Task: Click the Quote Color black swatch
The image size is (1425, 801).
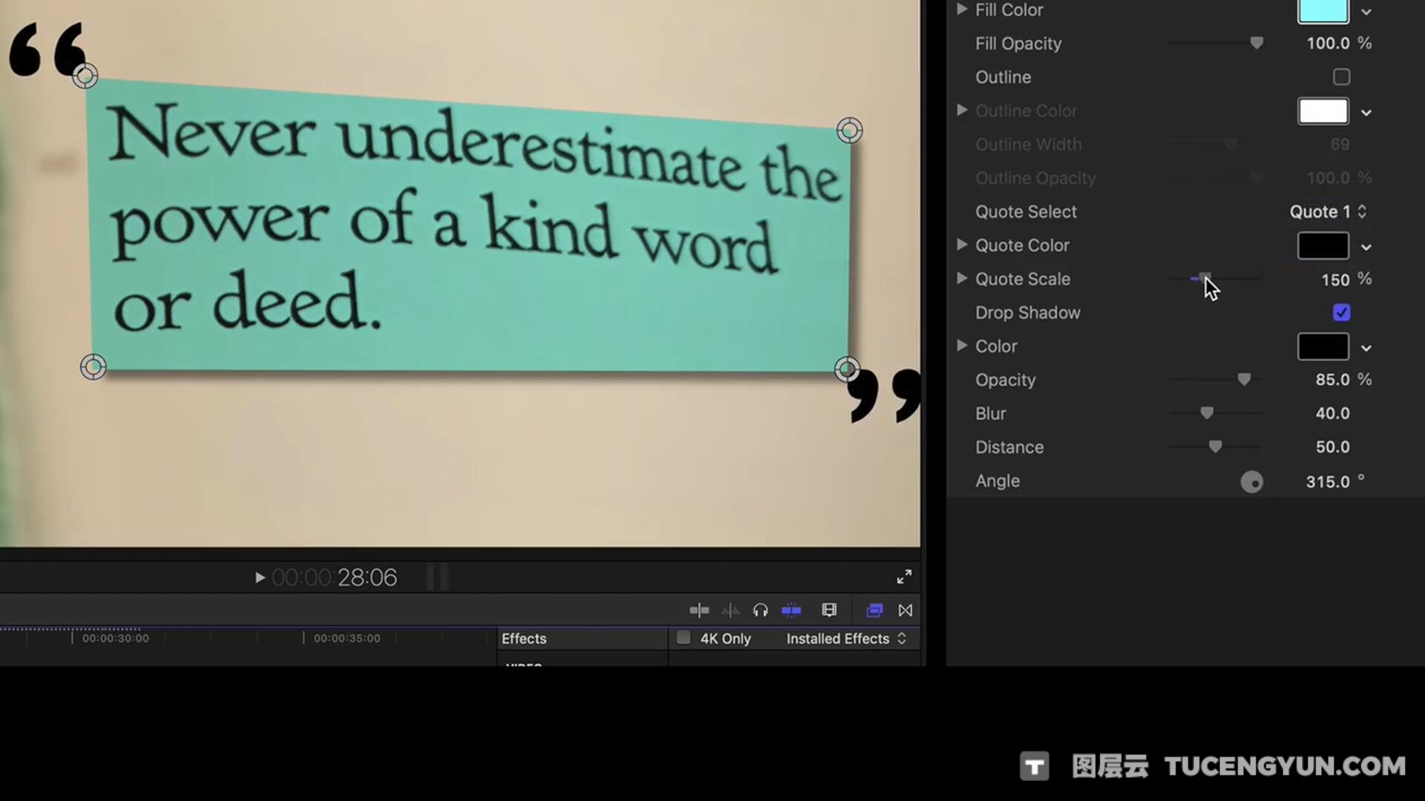Action: click(1323, 245)
